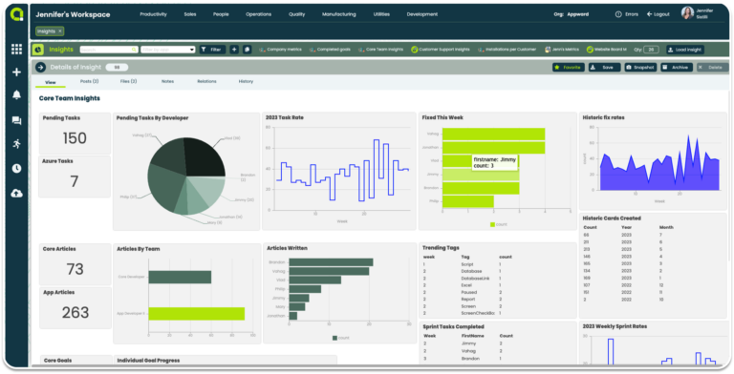Click the Azure Tasks value 7
The image size is (734, 374).
[75, 181]
